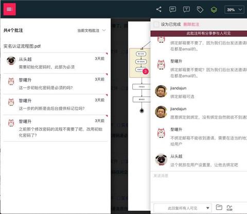Screen dimensions: 247x214
Task: Select annotation 这一步初始化密码是必须的吗
Action: [56, 84]
